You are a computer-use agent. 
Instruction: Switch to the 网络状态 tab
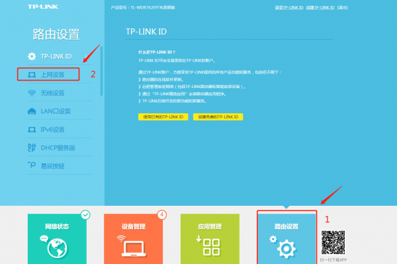[57, 239]
